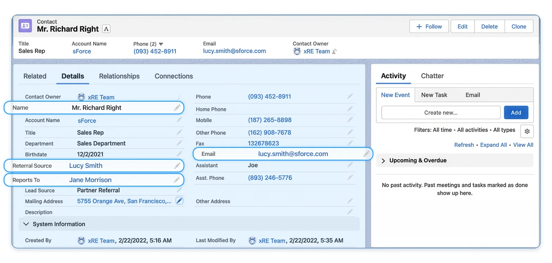Viewport: 552px width, 263px height.
Task: Switch to the Chatter tab
Action: (432, 76)
